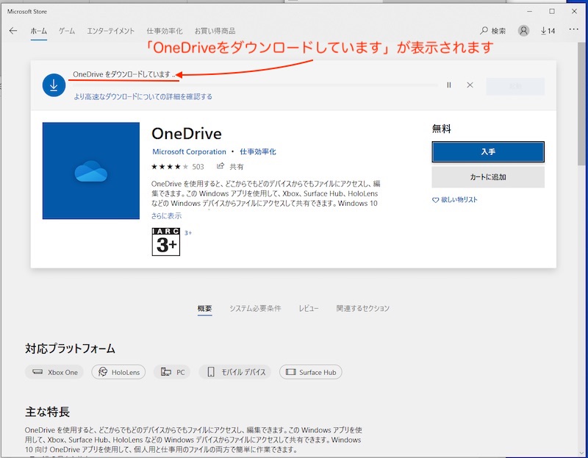This screenshot has width=588, height=458.
Task: Switch to システム必要条件 tab
Action: coord(255,308)
